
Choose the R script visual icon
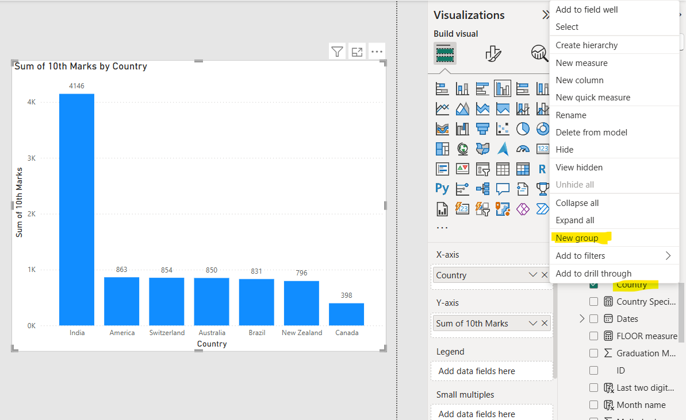(543, 169)
